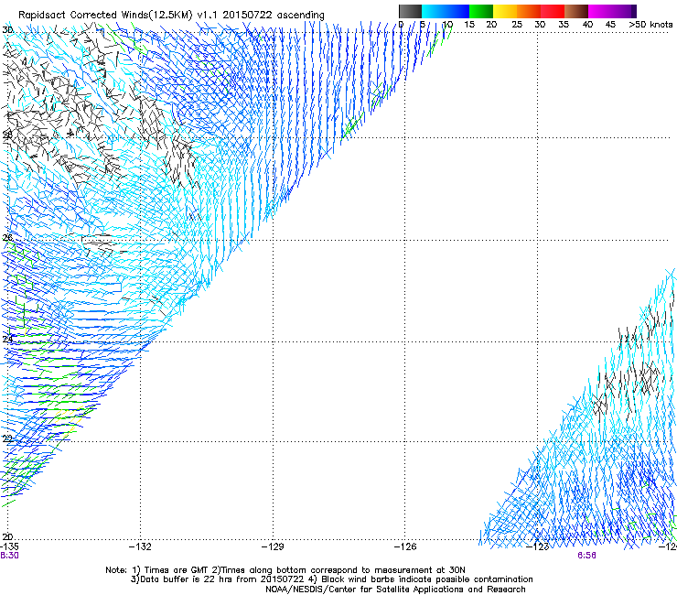Click the 'Data buffer is 22 hrs' note
This screenshot has width=677, height=595.
pyautogui.click(x=331, y=579)
